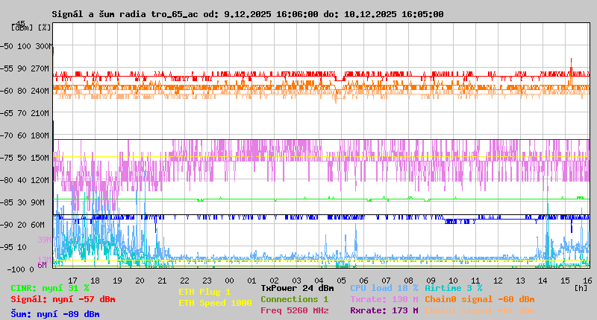
Task: Click hour label '02' on time axis
Action: 274,281
